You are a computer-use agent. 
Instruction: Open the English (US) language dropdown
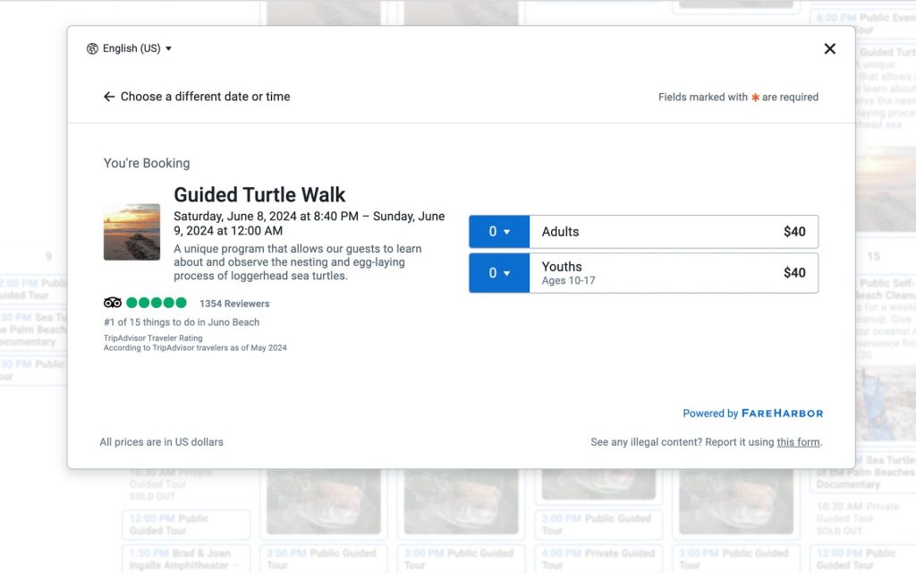(x=129, y=48)
